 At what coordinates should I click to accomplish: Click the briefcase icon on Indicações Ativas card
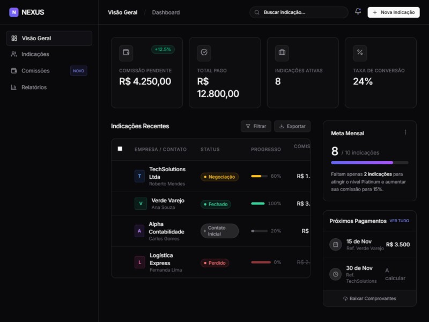[282, 53]
